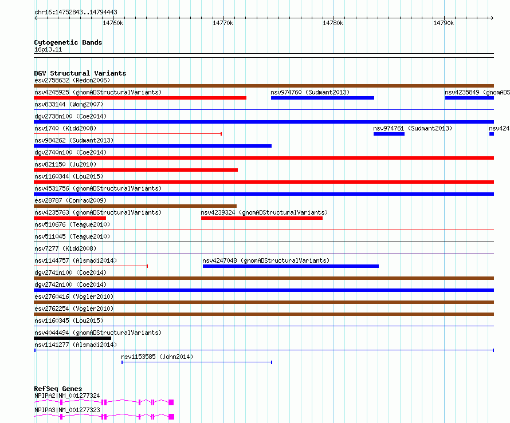Click the blue bar under nsv4235849

tap(469, 98)
